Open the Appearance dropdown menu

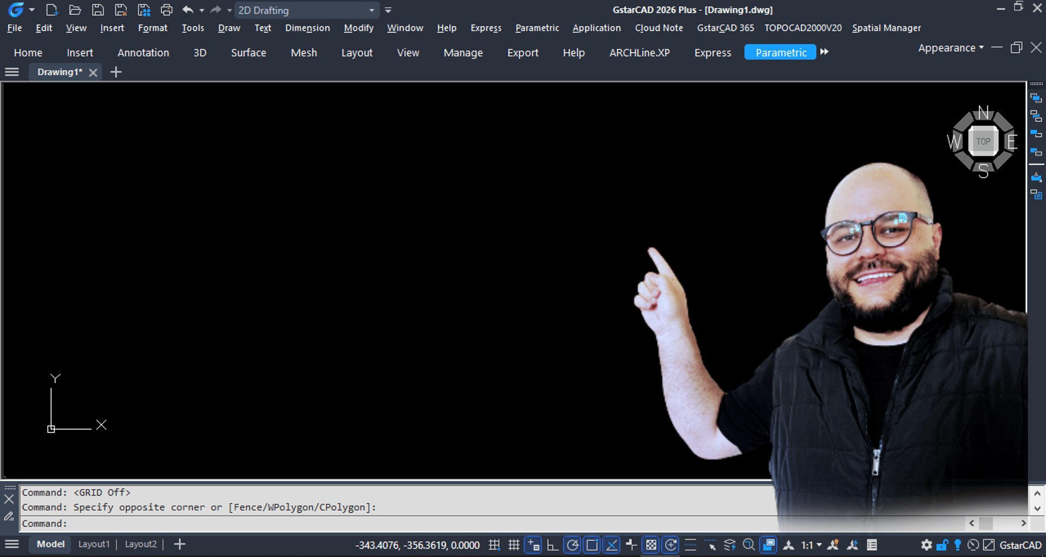[x=951, y=48]
